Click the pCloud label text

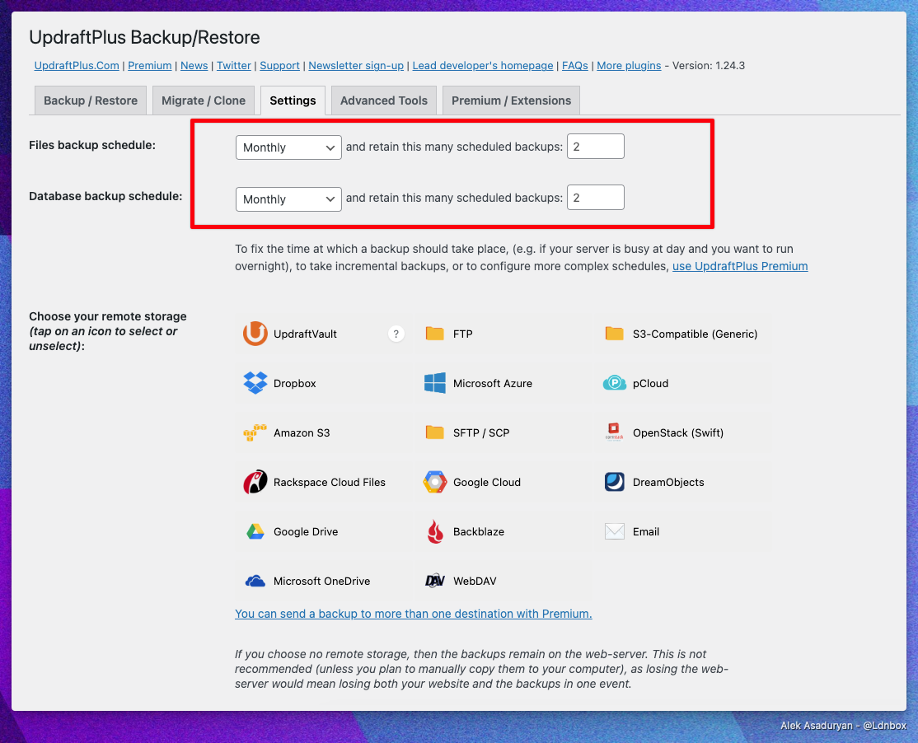click(650, 383)
